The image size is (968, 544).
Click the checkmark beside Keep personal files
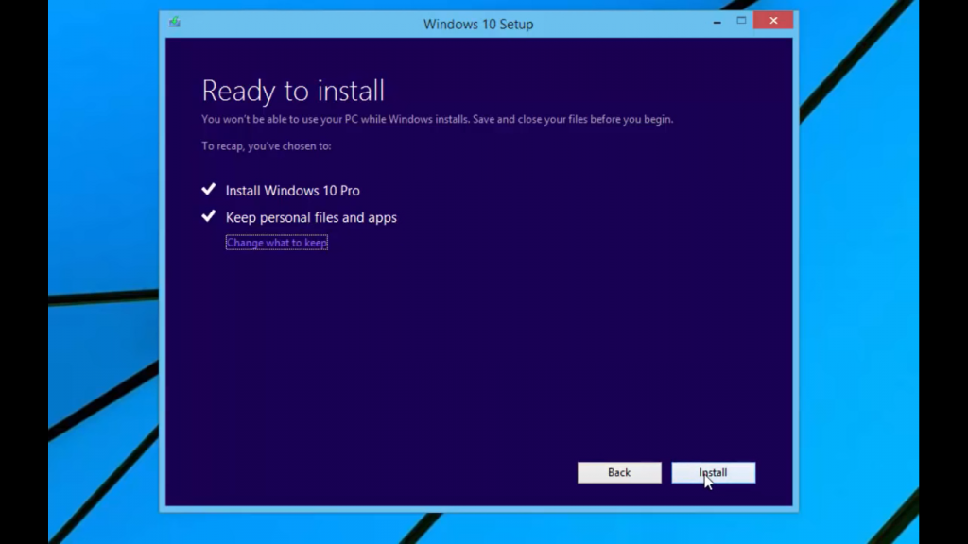tap(209, 215)
